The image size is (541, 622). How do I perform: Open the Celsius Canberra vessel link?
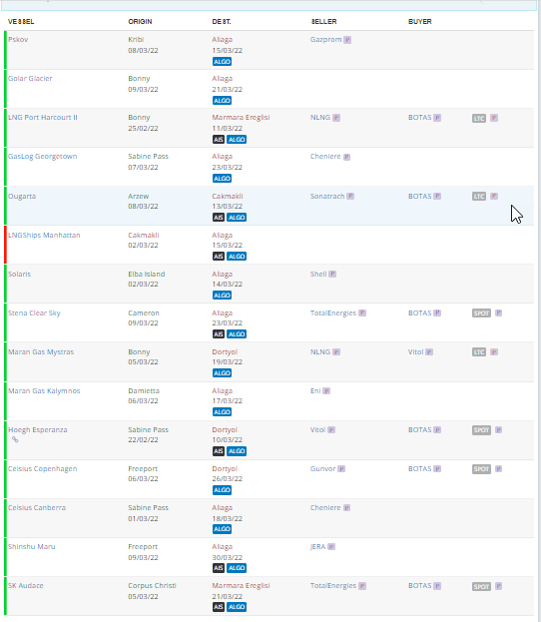(x=37, y=508)
